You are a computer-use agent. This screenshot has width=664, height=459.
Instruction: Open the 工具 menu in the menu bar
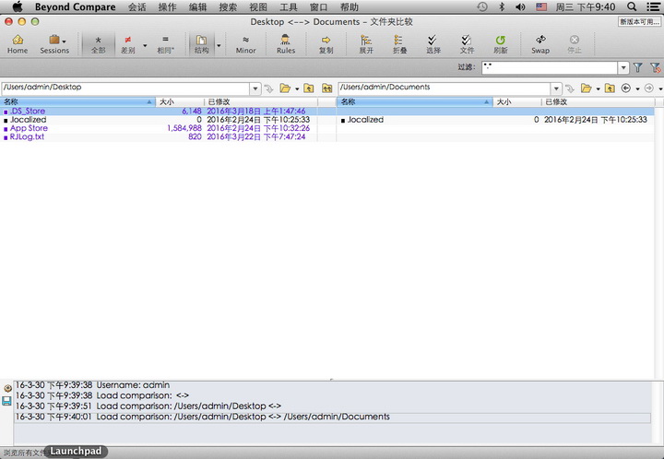pos(289,6)
